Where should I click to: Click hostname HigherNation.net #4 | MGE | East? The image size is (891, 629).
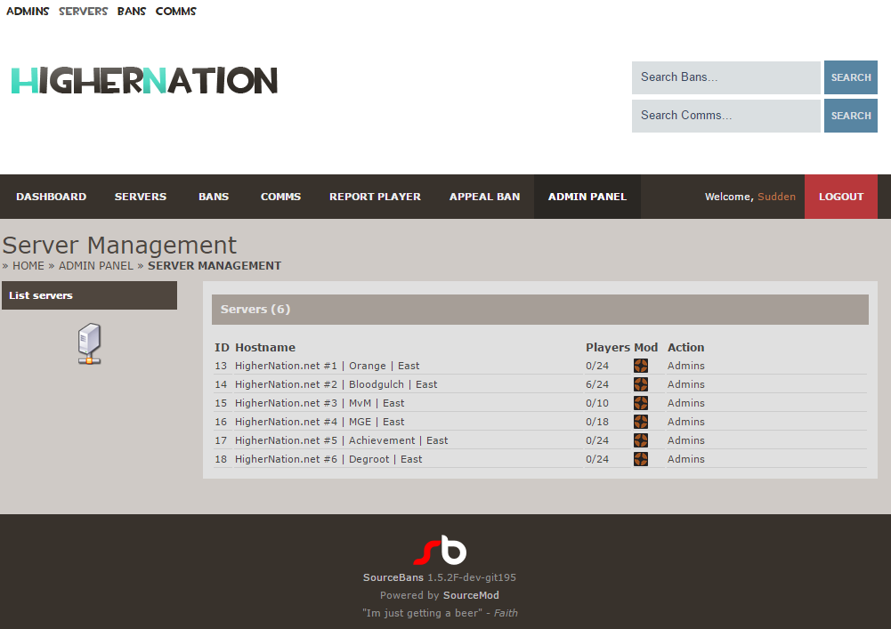(x=320, y=423)
